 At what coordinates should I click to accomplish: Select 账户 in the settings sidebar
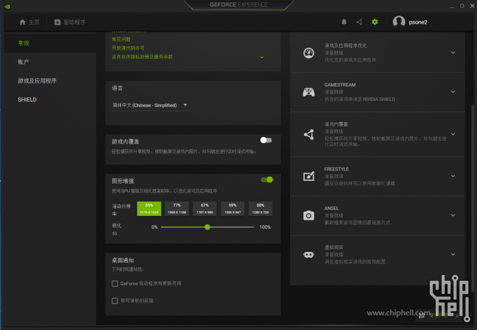tap(50, 62)
